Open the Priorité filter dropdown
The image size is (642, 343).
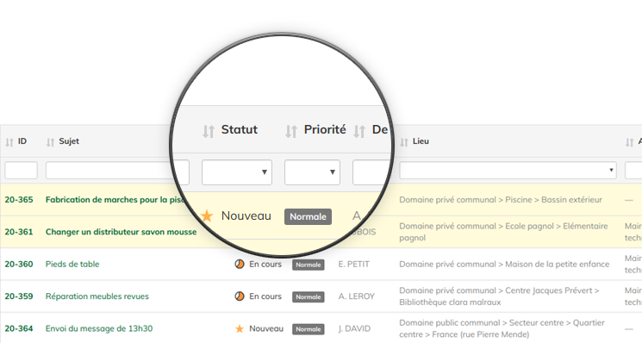(313, 172)
